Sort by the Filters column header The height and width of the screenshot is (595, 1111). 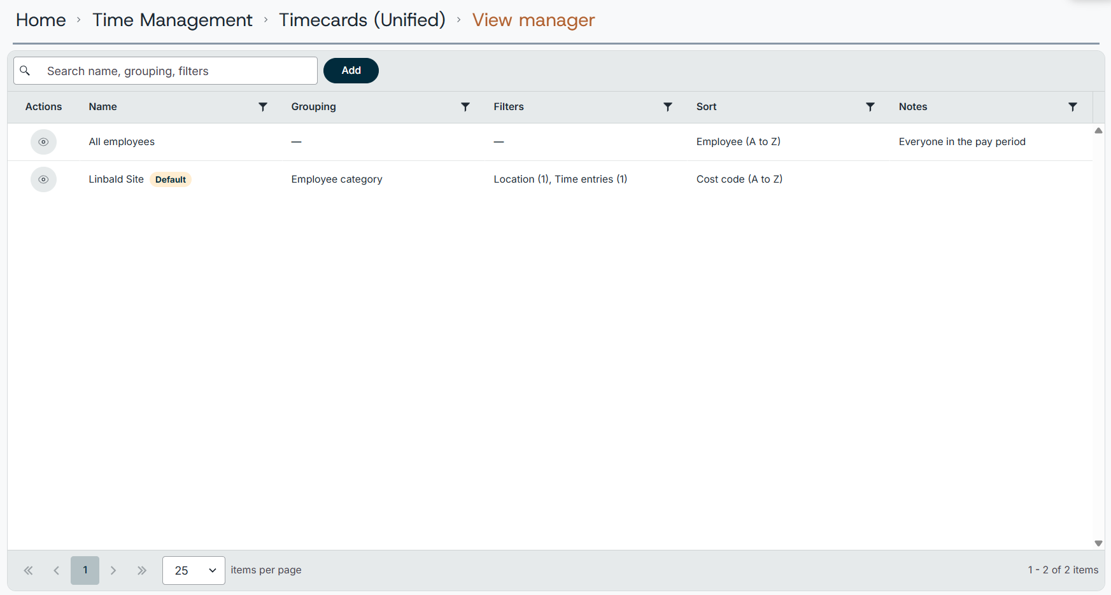pyautogui.click(x=509, y=107)
